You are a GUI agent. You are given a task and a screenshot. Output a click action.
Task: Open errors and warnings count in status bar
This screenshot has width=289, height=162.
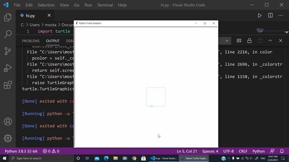[51, 151]
